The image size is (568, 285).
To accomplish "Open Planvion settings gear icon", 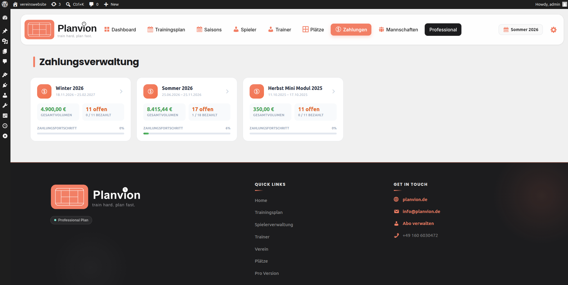I will click(x=554, y=30).
